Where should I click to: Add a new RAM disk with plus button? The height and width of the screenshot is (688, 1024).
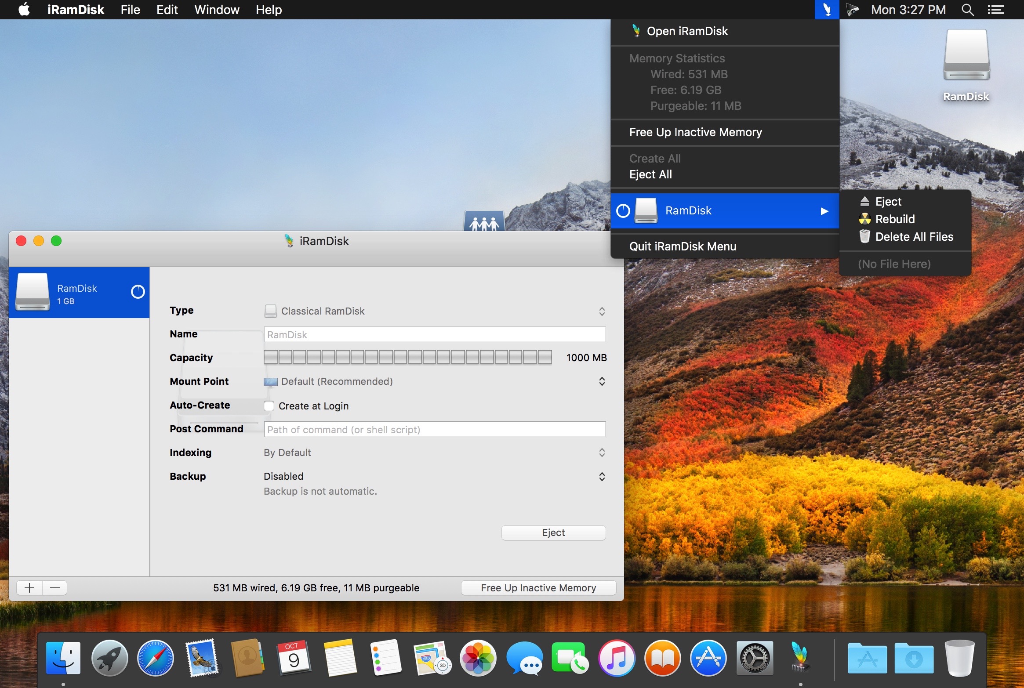click(x=29, y=588)
